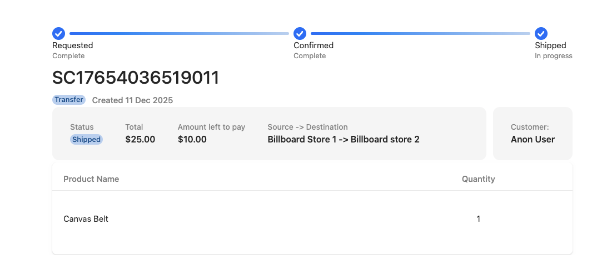This screenshot has height=255, width=592.
Task: Click the Confirmed step checkmark icon
Action: click(x=300, y=33)
